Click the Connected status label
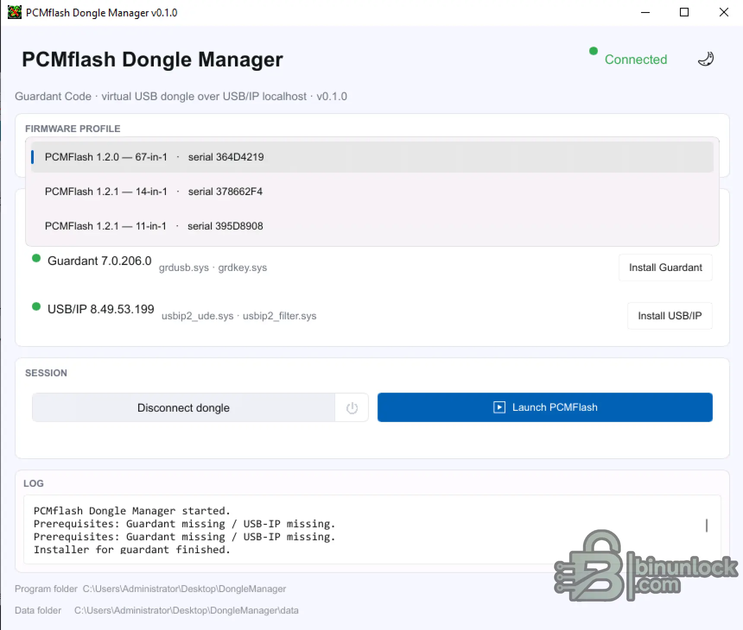 635,60
